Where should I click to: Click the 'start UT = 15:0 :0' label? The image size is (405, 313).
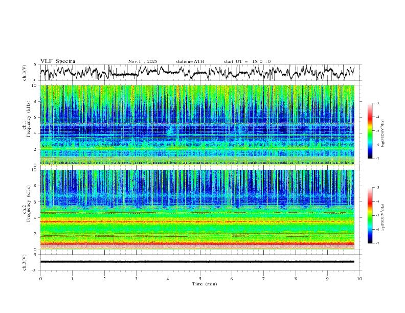click(247, 61)
